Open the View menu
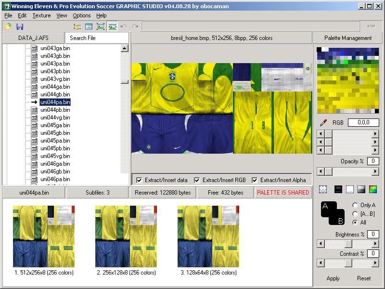Screen dimensions: 385x289 tap(62, 15)
